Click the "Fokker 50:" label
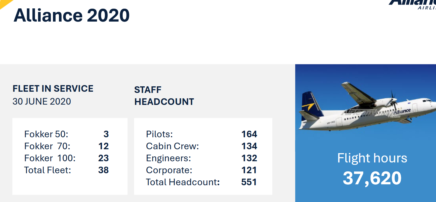 pyautogui.click(x=46, y=134)
